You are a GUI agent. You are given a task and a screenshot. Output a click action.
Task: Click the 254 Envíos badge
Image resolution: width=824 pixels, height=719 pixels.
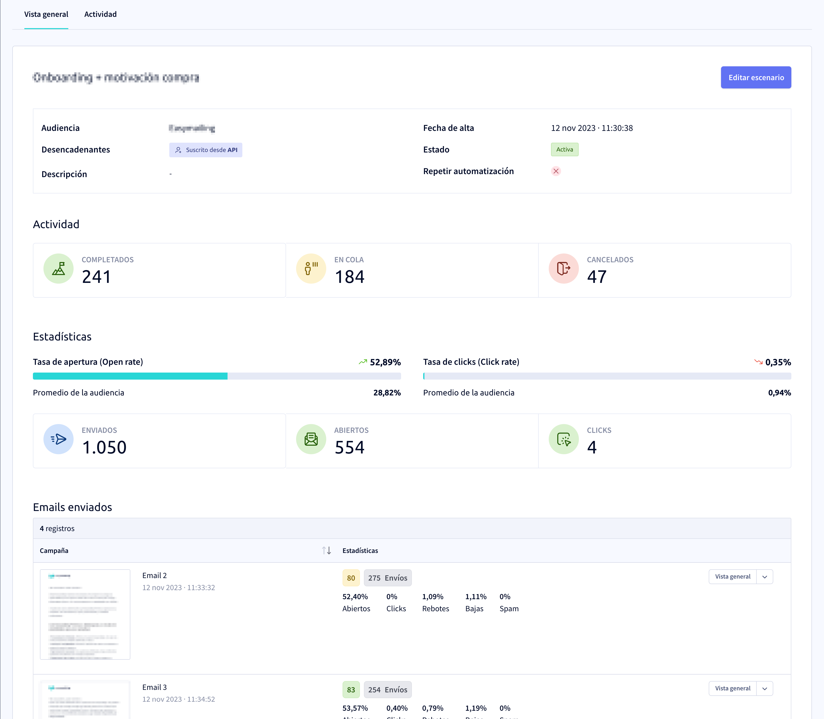(x=388, y=690)
